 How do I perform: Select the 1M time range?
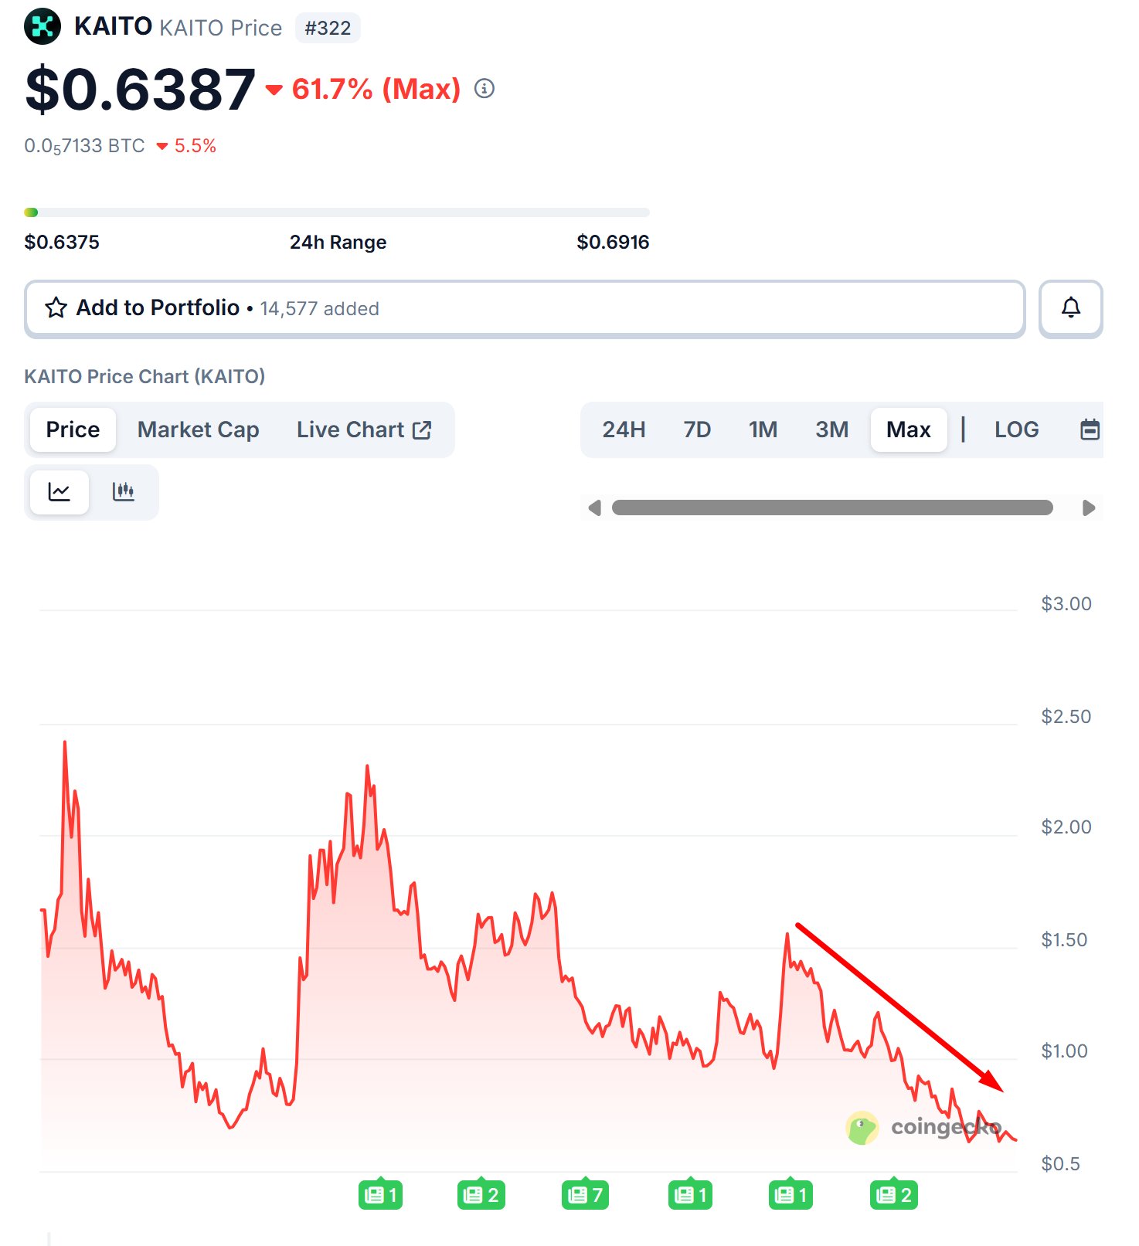click(x=763, y=429)
